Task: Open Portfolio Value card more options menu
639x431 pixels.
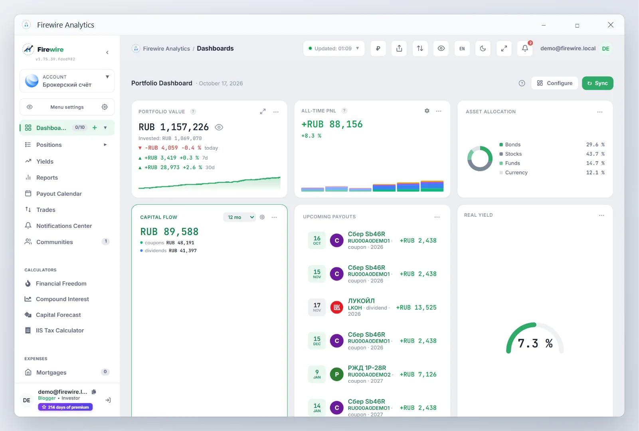Action: (276, 112)
